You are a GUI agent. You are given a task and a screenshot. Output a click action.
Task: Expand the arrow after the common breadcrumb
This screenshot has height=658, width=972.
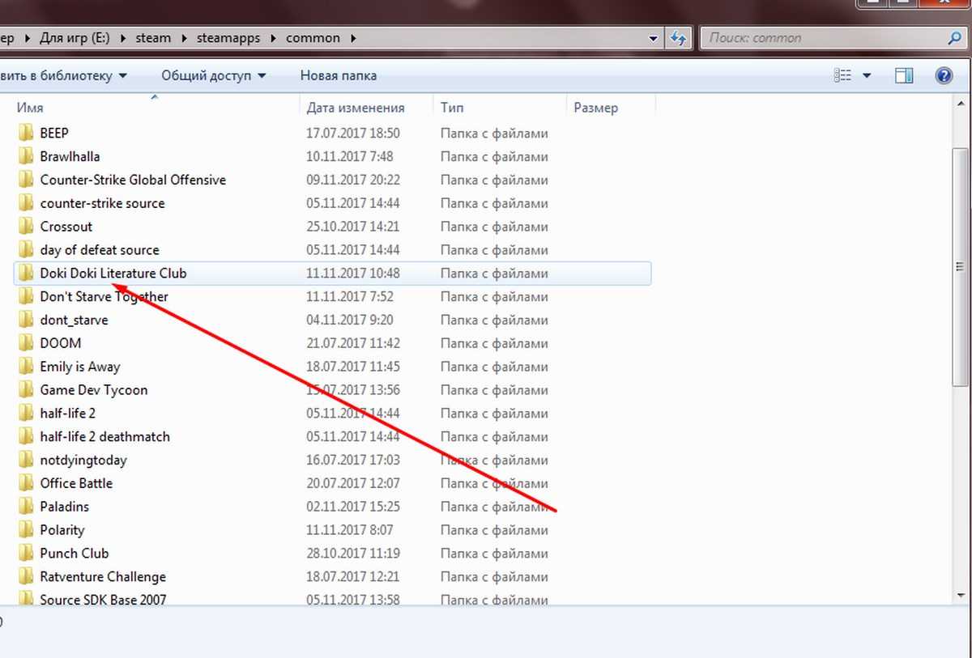[x=352, y=38]
